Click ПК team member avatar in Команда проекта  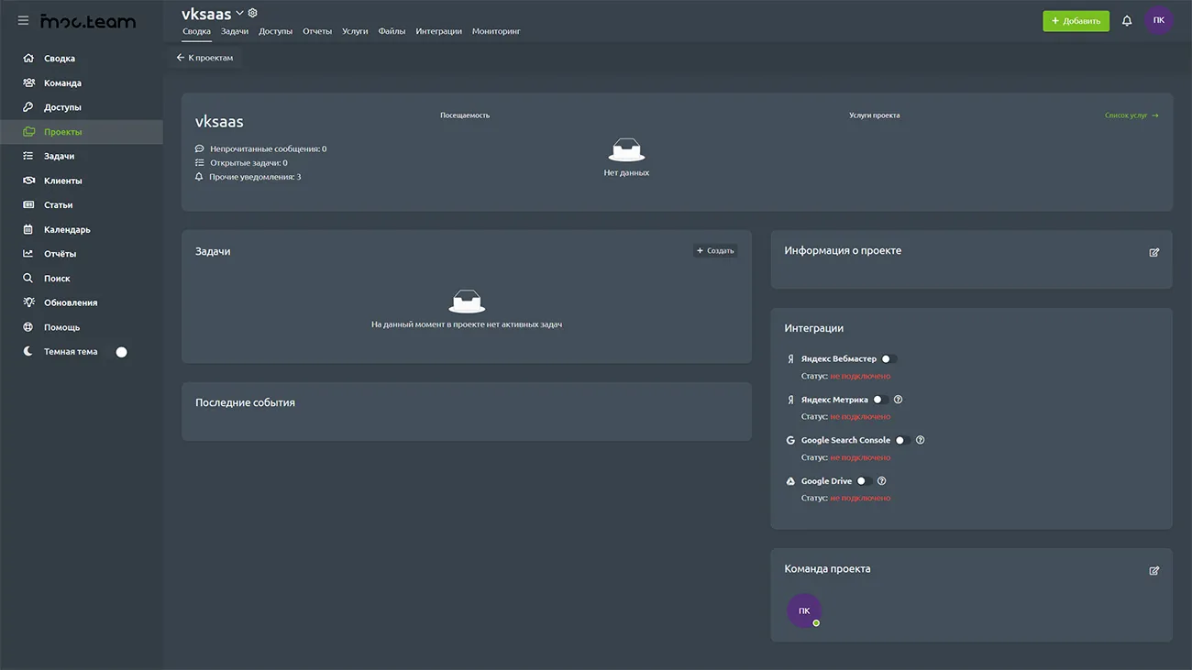[804, 611]
